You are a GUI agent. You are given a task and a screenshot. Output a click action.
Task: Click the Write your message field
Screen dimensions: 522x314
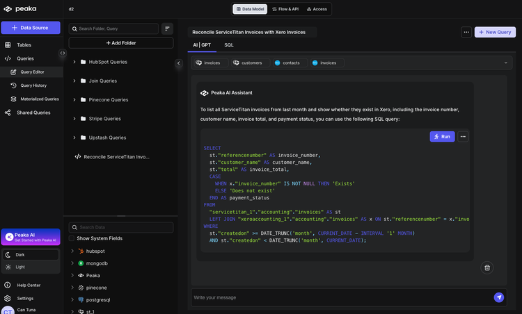tap(341, 297)
